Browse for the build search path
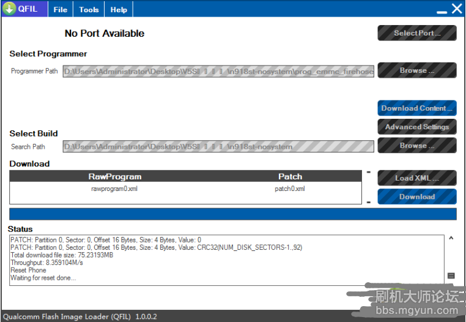The height and width of the screenshot is (322, 466). 417,145
